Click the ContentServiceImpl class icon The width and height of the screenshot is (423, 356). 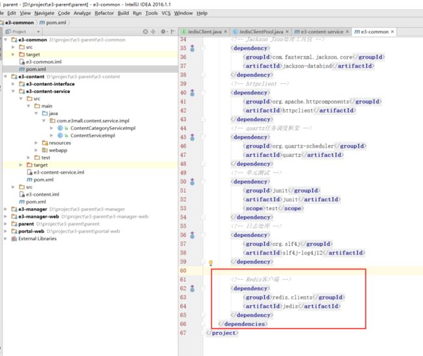[x=60, y=135]
